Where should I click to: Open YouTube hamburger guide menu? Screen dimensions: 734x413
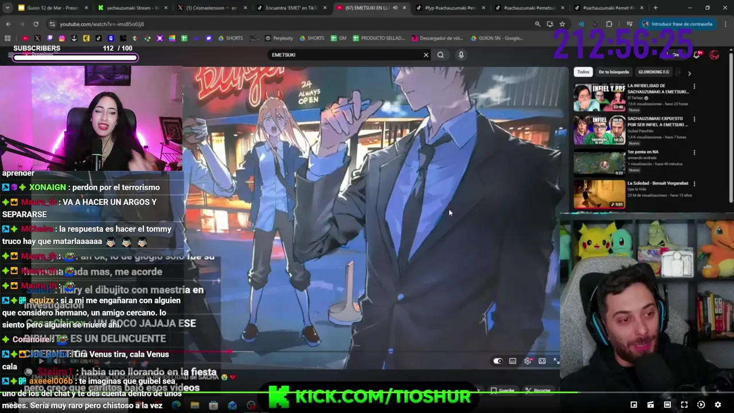(x=10, y=55)
